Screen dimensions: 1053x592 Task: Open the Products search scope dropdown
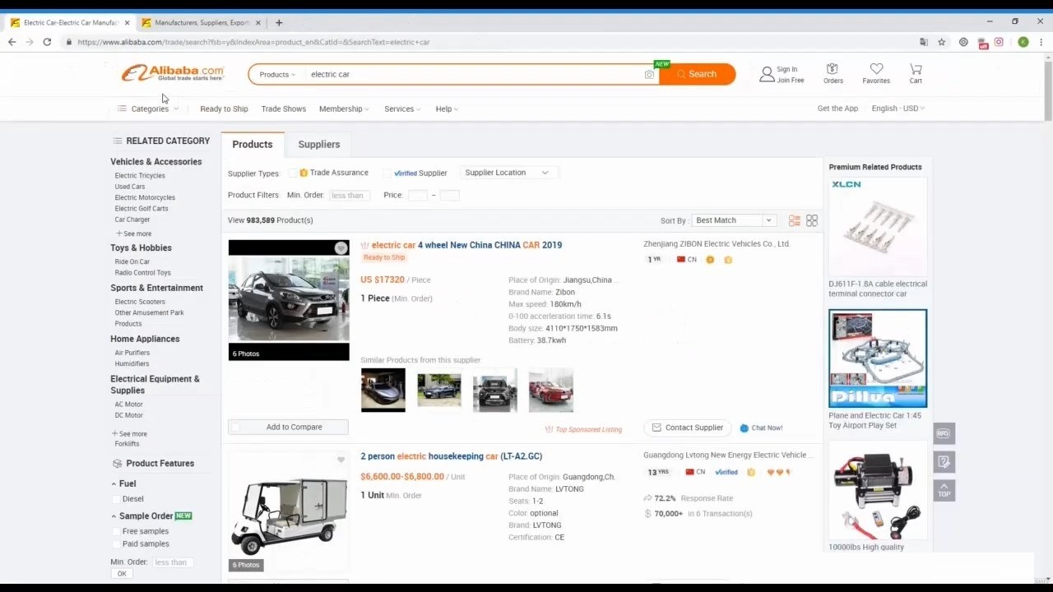pyautogui.click(x=277, y=74)
